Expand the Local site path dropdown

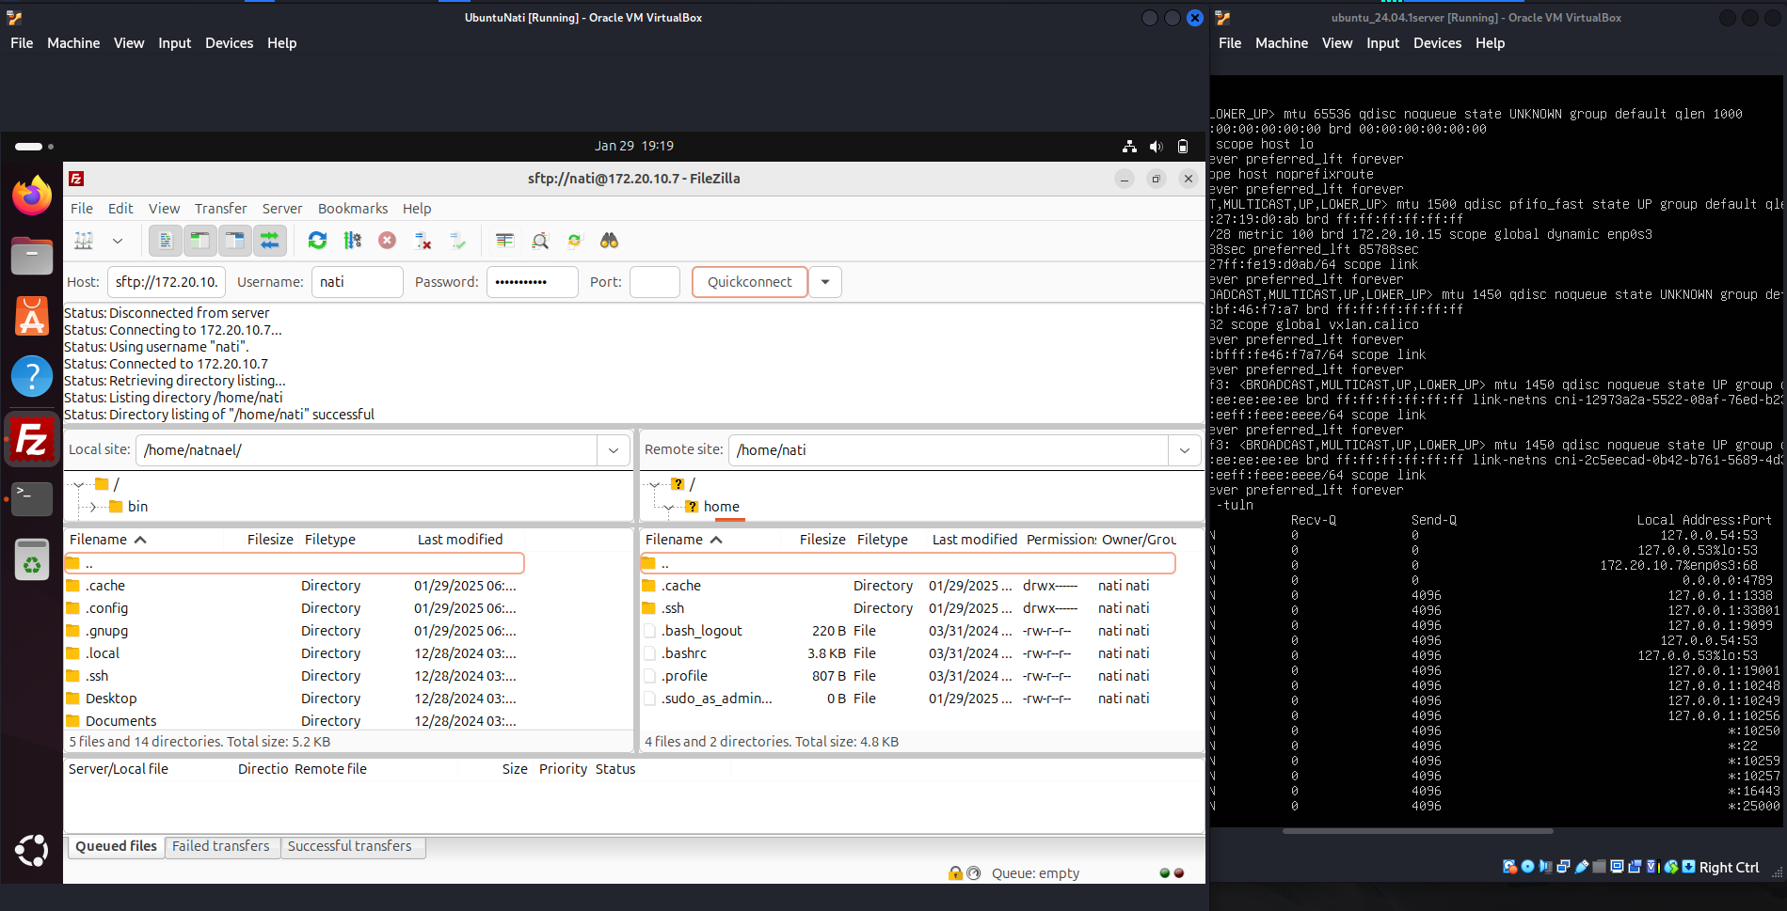coord(614,450)
